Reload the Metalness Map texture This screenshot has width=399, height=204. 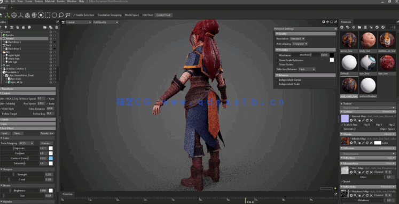367,195
